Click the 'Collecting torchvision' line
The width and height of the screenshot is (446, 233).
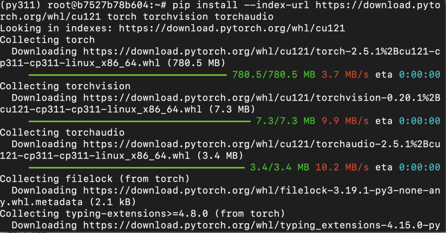coord(65,87)
